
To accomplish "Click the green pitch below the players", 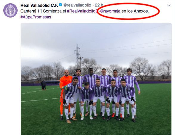I will pos(96,128).
